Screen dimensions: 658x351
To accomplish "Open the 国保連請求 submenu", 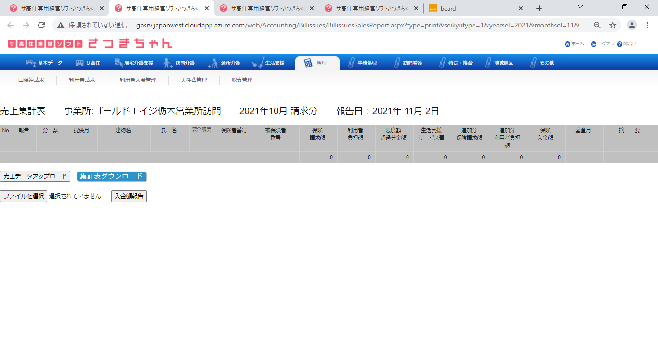I will pos(31,80).
